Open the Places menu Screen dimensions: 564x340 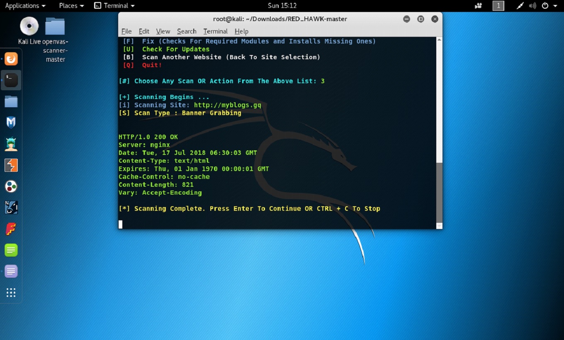click(71, 6)
